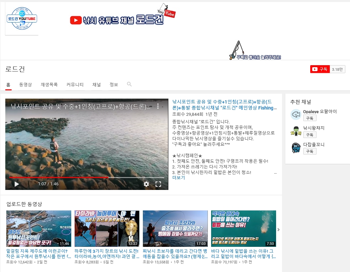Subscribe to 로드건 with red 구독 button
350x272 pixels.
tap(320, 69)
